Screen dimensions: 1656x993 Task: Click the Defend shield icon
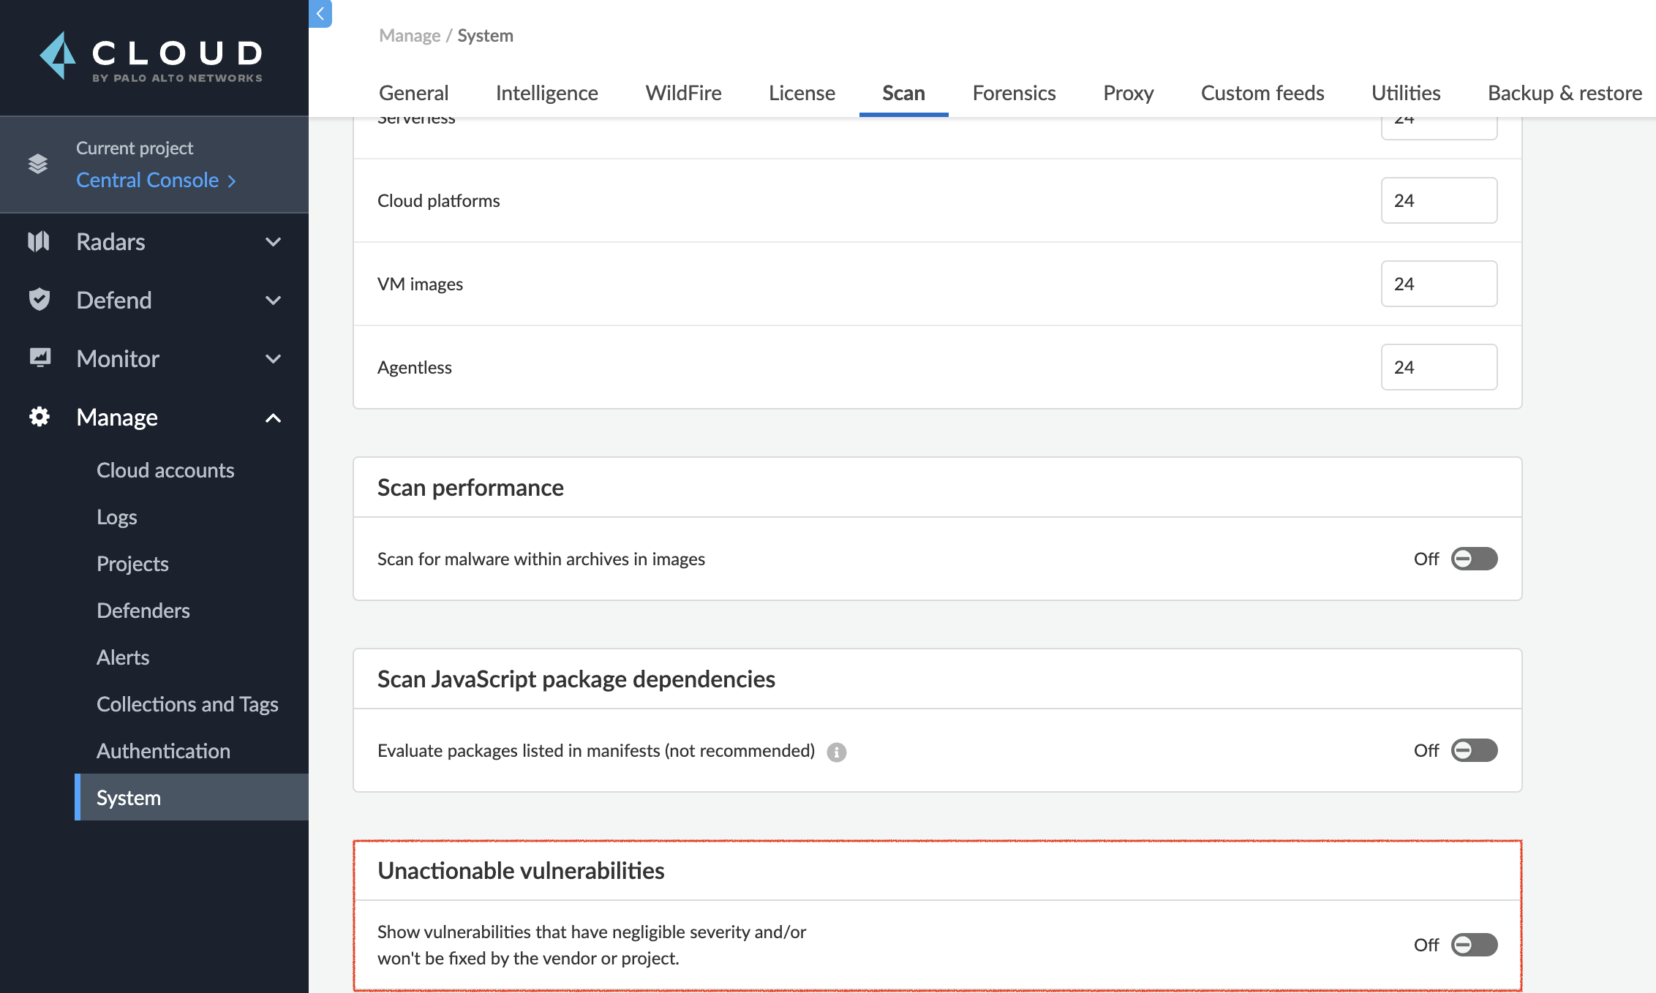tap(39, 300)
